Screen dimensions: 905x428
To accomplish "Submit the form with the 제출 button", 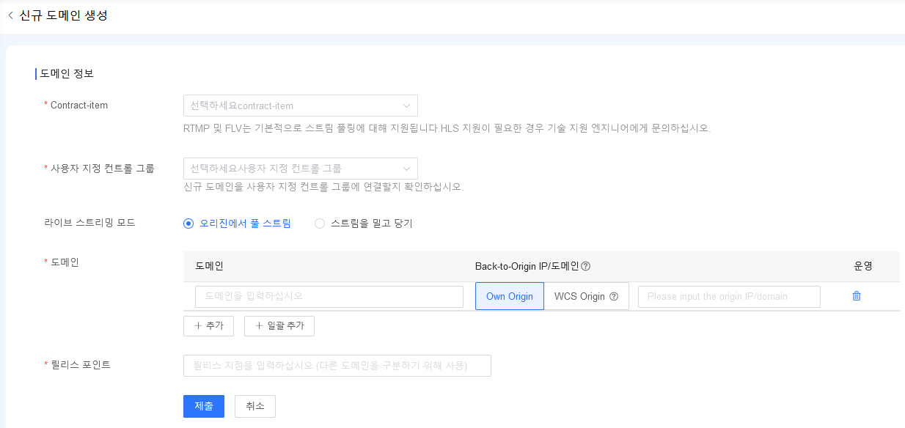I will 203,406.
